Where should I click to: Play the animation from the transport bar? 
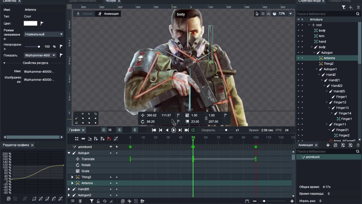(x=174, y=130)
